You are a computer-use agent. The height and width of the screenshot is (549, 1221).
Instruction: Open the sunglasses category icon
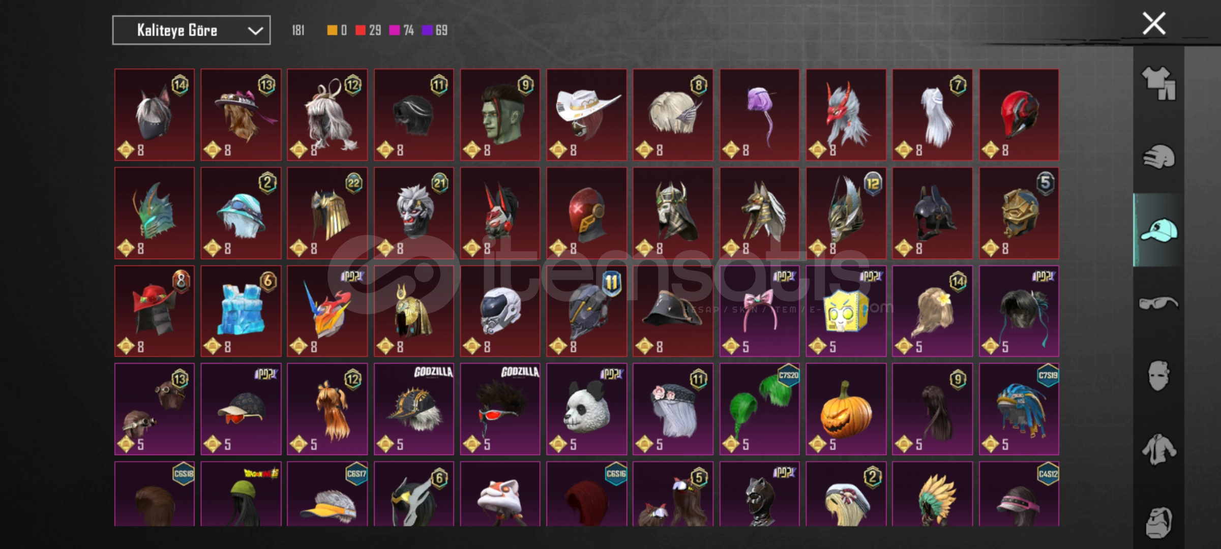tap(1158, 303)
